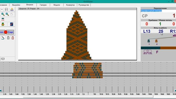Open the Конвертор tab
The width and height of the screenshot is (176, 99).
70,5
